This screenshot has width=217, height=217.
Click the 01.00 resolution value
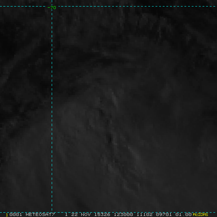click(183, 214)
